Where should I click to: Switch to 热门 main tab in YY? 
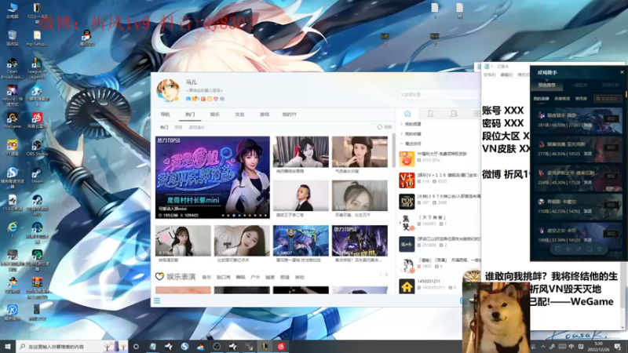(x=190, y=114)
